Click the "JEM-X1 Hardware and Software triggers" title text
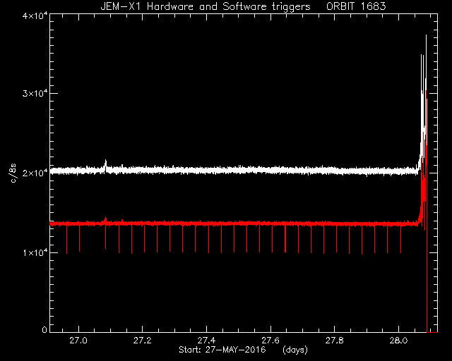 point(206,6)
